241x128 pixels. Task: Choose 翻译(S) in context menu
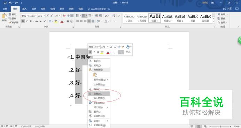coord(99,112)
